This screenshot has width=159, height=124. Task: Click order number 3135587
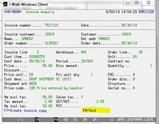[x=51, y=43]
